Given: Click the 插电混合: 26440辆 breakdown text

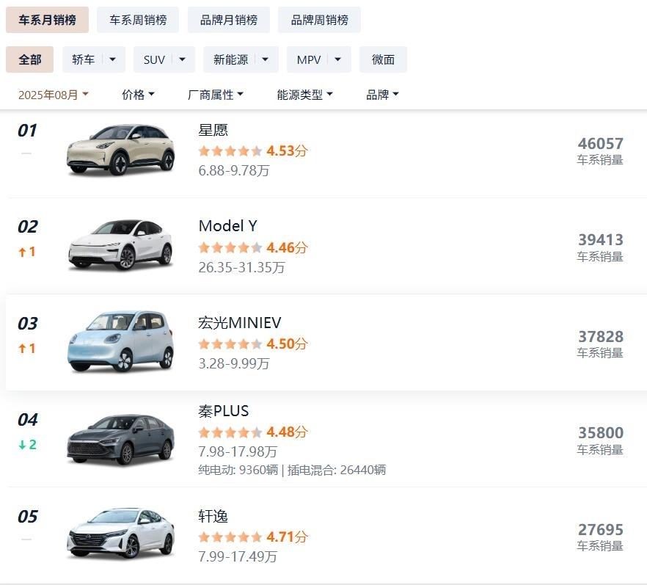Looking at the screenshot, I should (x=337, y=470).
